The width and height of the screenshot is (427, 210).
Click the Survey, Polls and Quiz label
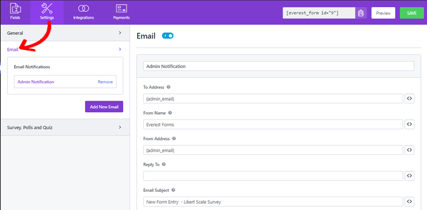(29, 127)
